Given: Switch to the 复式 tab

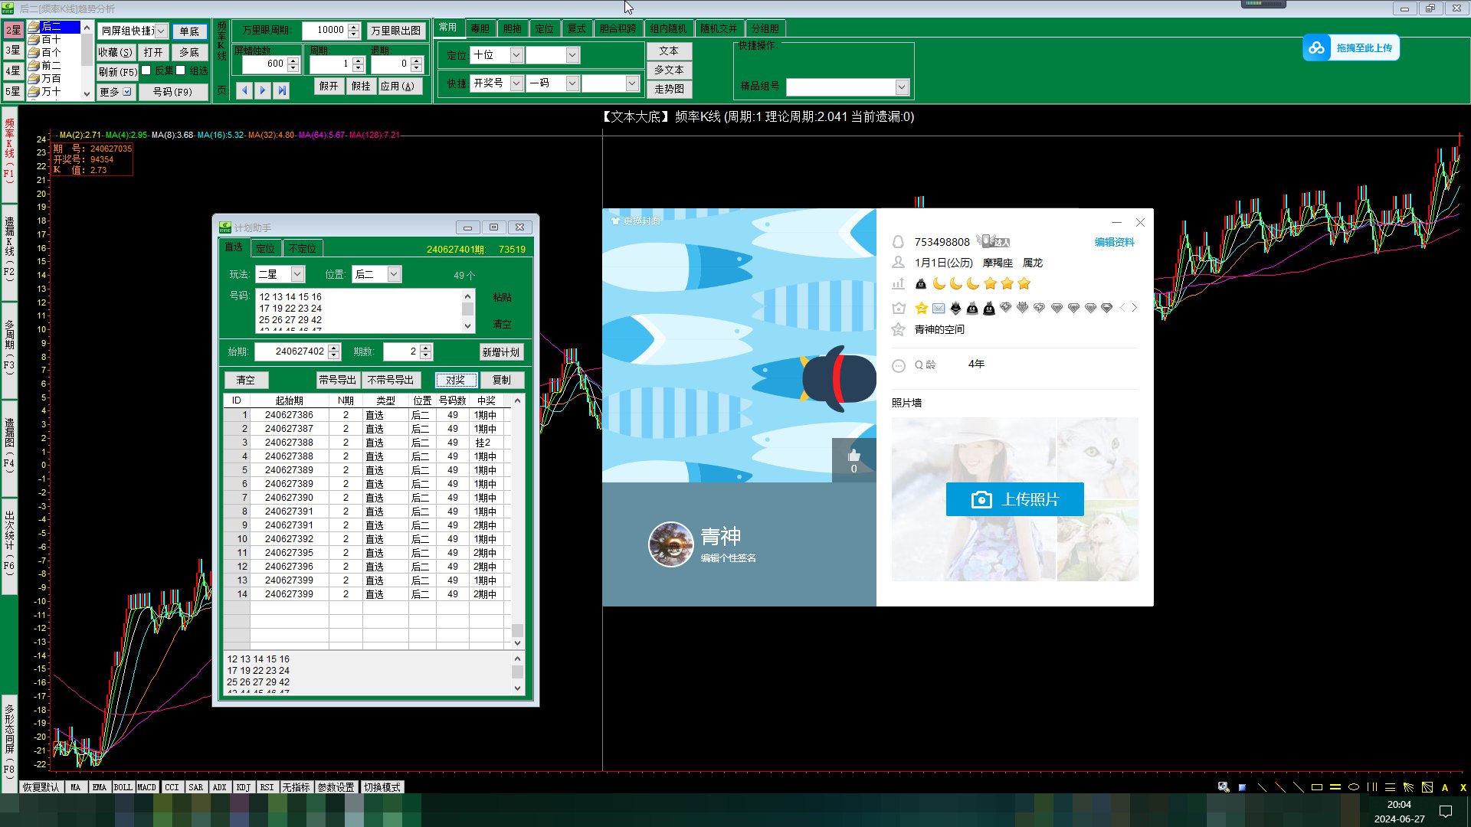Looking at the screenshot, I should coord(577,28).
